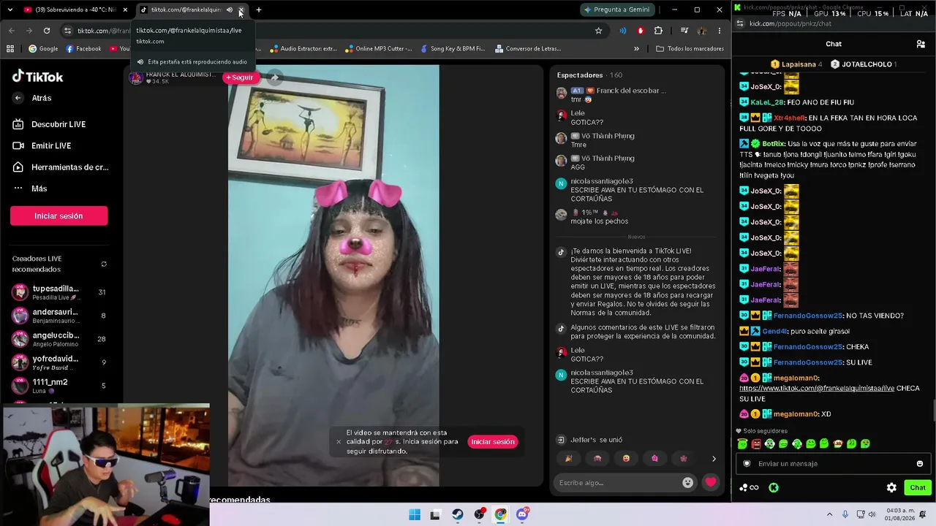The height and width of the screenshot is (526, 936).
Task: Follow the streamer with the Seguir button
Action: coord(240,77)
